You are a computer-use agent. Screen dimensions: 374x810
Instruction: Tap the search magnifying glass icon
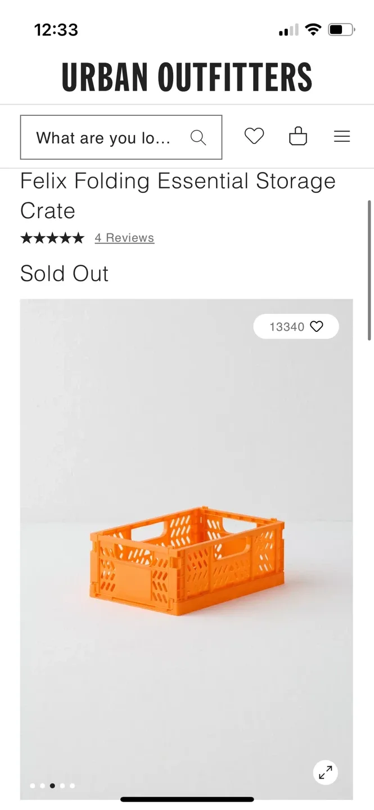click(x=197, y=137)
